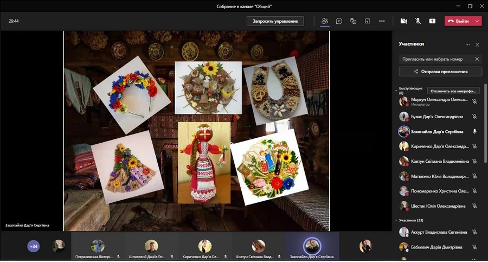Expand dropdown arrow next to Выйти
The image size is (488, 262).
point(477,21)
